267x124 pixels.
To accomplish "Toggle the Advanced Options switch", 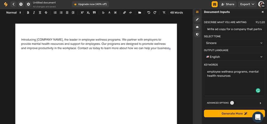I will (x=233, y=103).
